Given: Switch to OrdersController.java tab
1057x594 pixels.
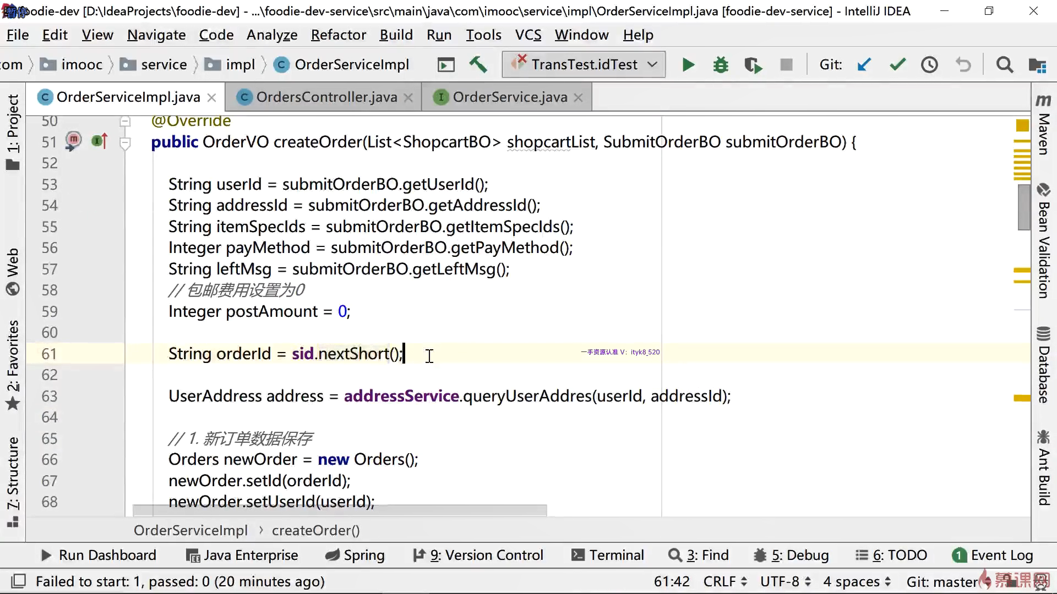Looking at the screenshot, I should coord(326,97).
